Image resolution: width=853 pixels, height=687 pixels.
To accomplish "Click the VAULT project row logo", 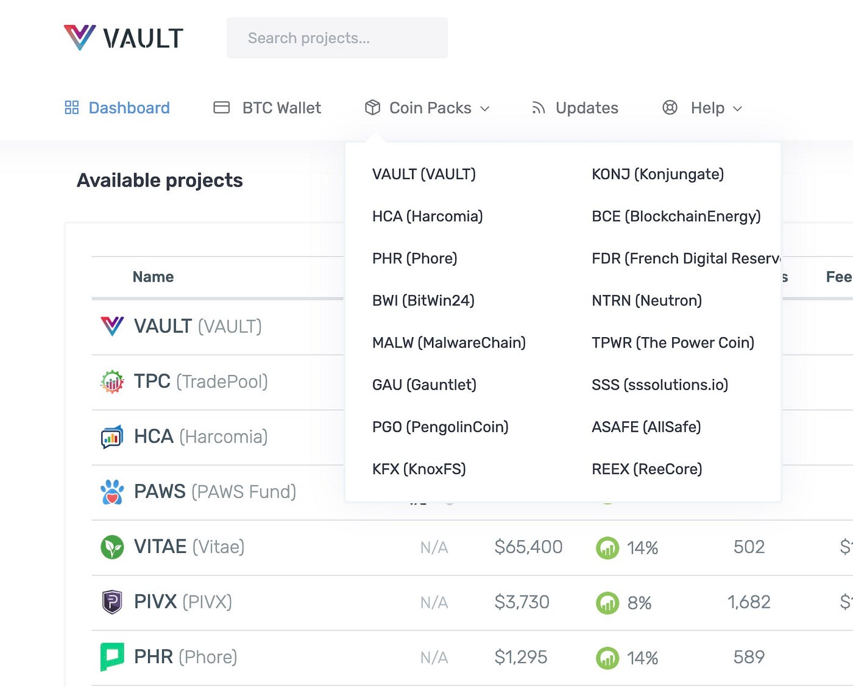I will coord(112,326).
